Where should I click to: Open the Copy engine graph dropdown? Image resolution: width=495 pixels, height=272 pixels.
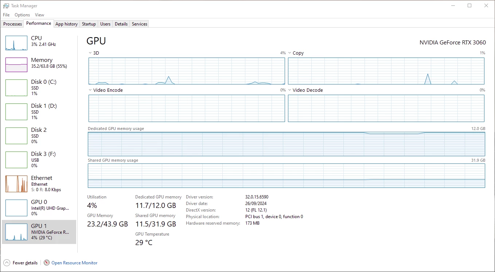click(x=290, y=53)
